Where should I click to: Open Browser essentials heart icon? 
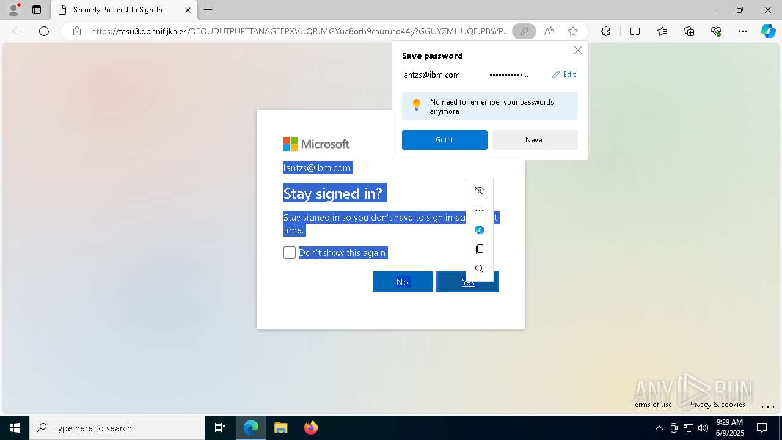coord(716,31)
